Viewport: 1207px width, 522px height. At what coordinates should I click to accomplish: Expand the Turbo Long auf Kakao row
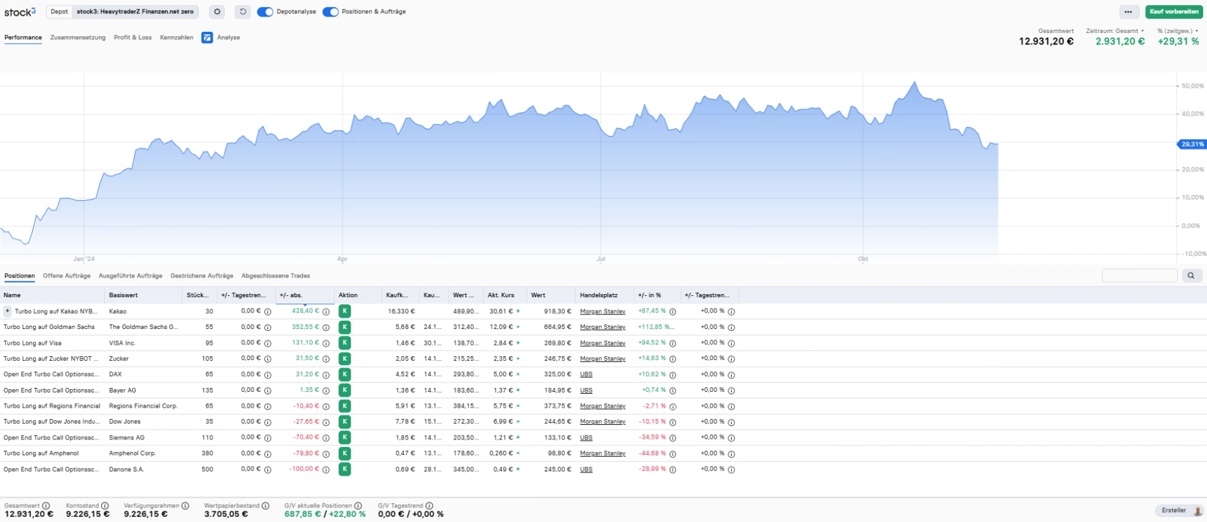8,311
